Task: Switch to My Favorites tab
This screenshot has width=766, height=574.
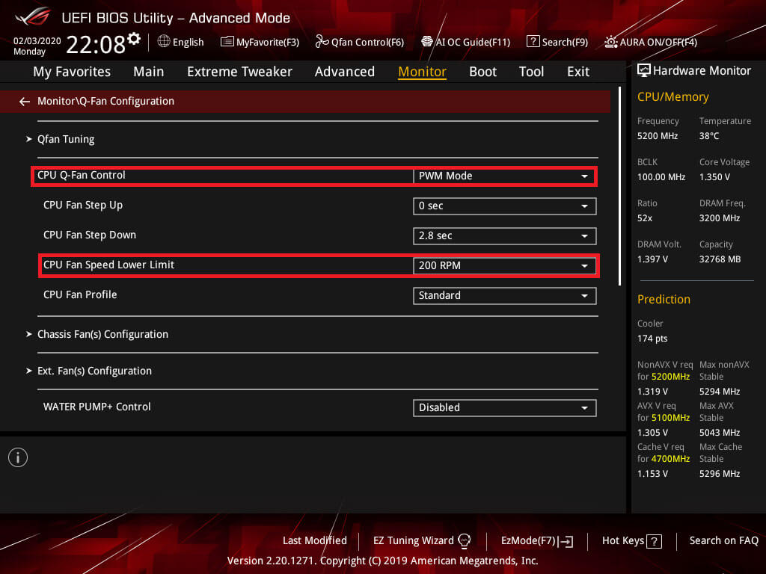Action: (x=72, y=72)
